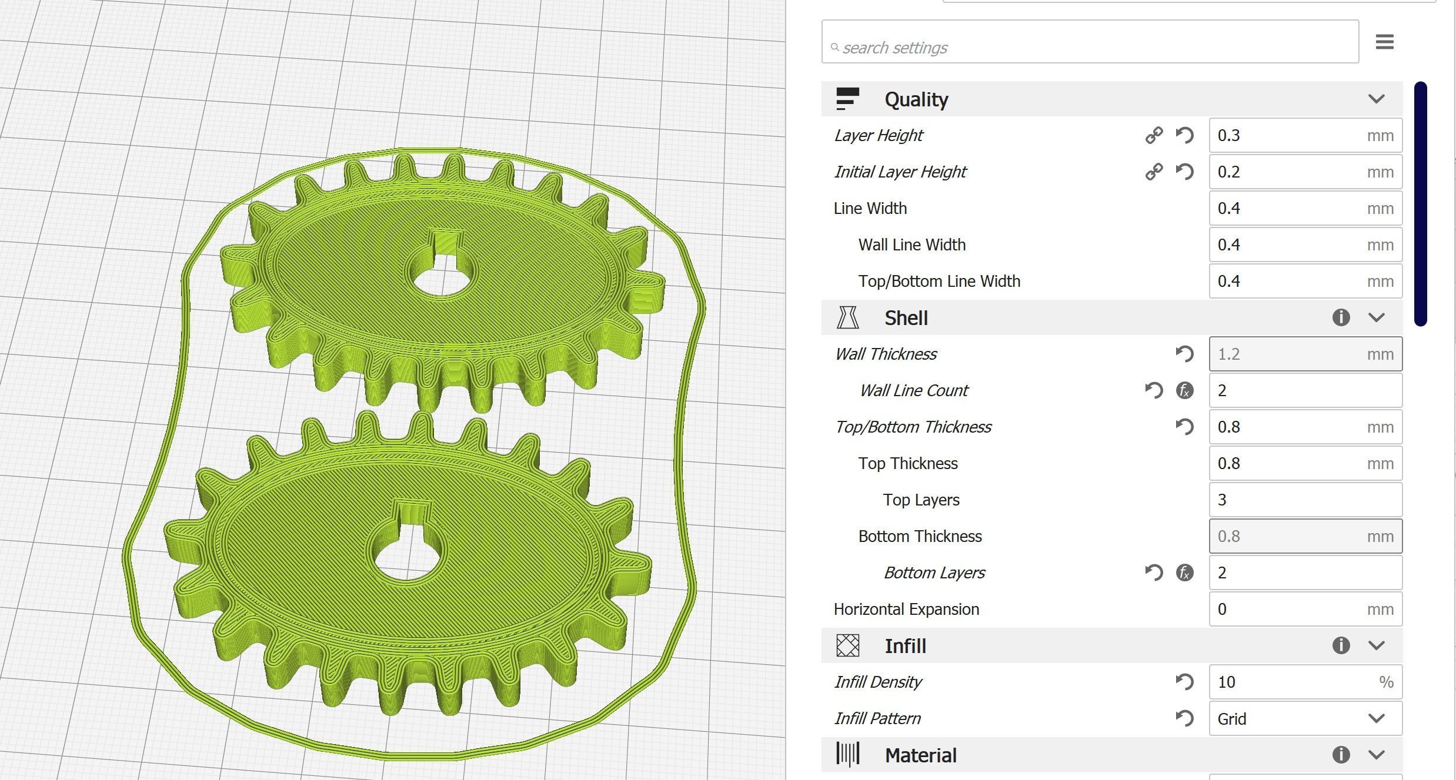The width and height of the screenshot is (1456, 780).
Task: Reset Layer Height to default
Action: click(x=1184, y=135)
